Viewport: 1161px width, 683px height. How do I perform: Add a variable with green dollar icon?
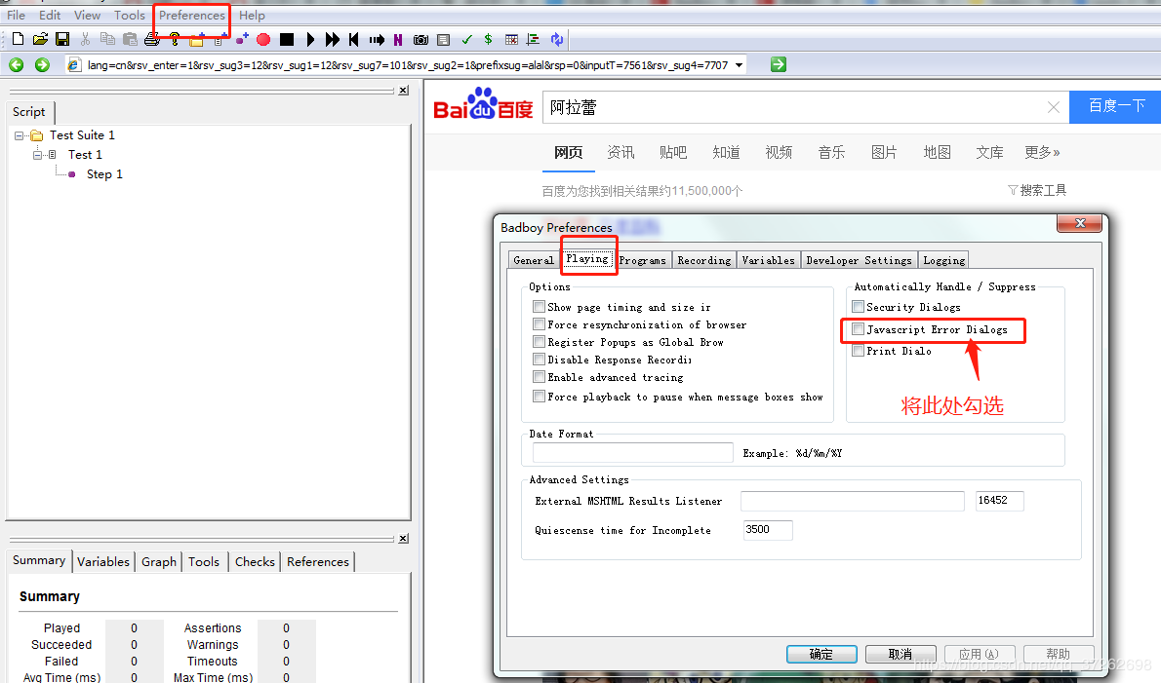coord(488,39)
